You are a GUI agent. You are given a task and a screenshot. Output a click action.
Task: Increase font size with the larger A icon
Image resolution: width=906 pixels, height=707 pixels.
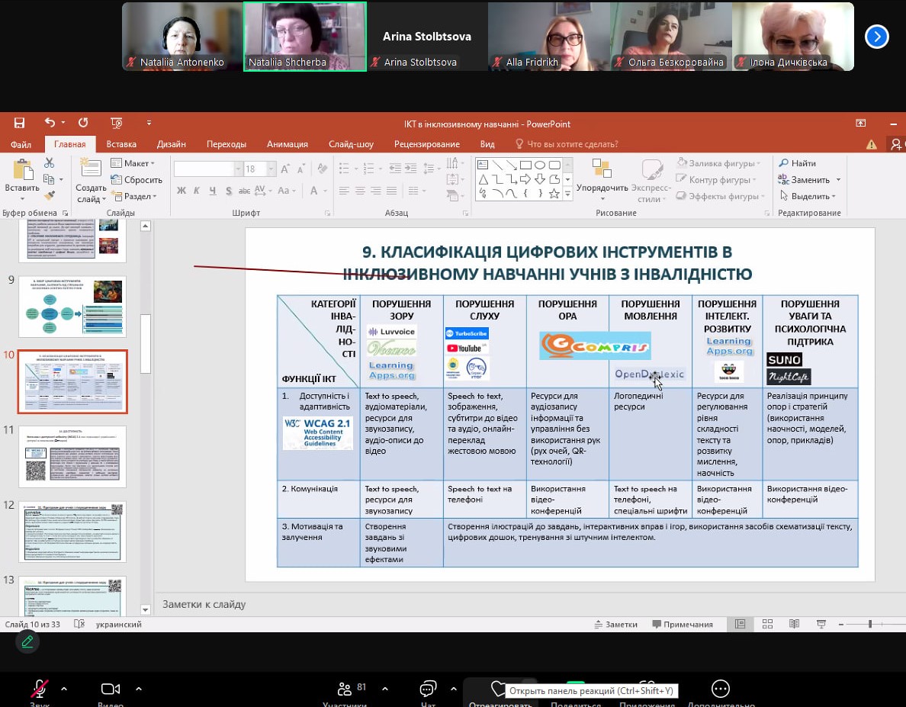tap(285, 169)
